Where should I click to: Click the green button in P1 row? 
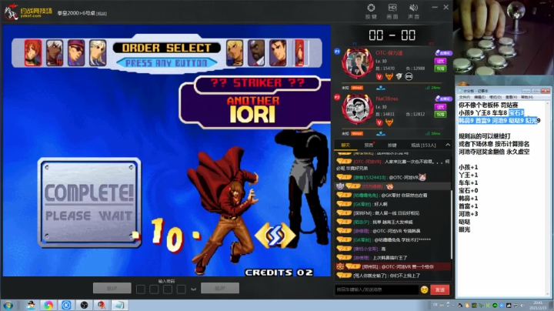(440, 69)
